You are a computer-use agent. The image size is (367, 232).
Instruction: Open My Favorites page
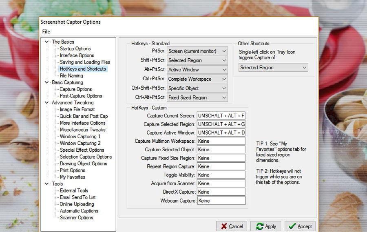(x=72, y=177)
